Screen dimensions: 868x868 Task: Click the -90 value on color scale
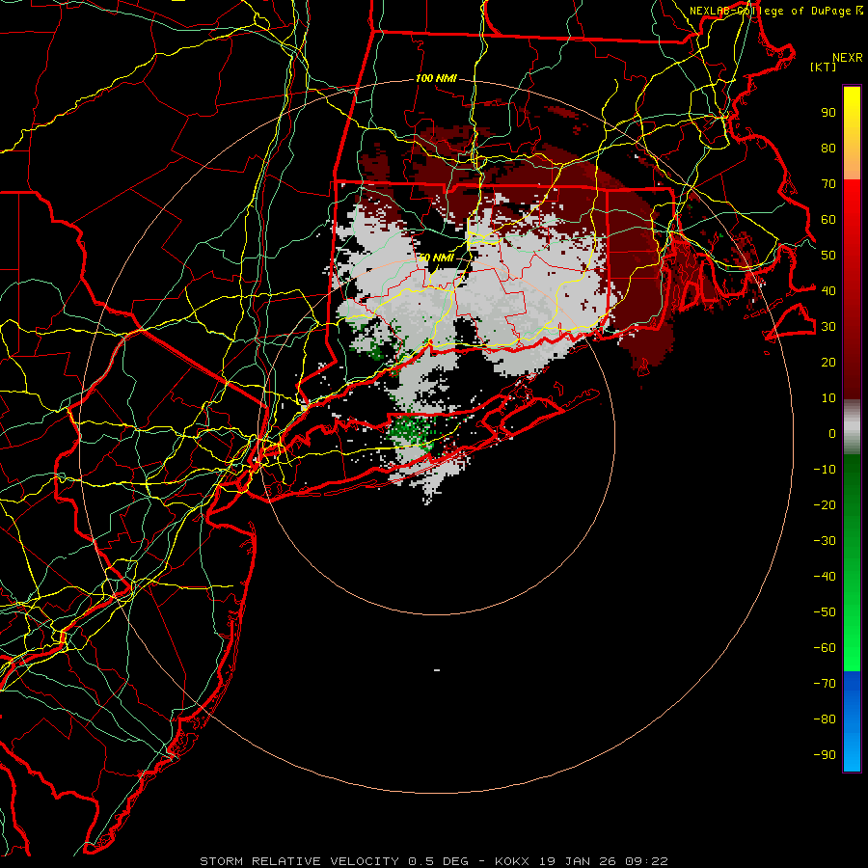pyautogui.click(x=825, y=755)
